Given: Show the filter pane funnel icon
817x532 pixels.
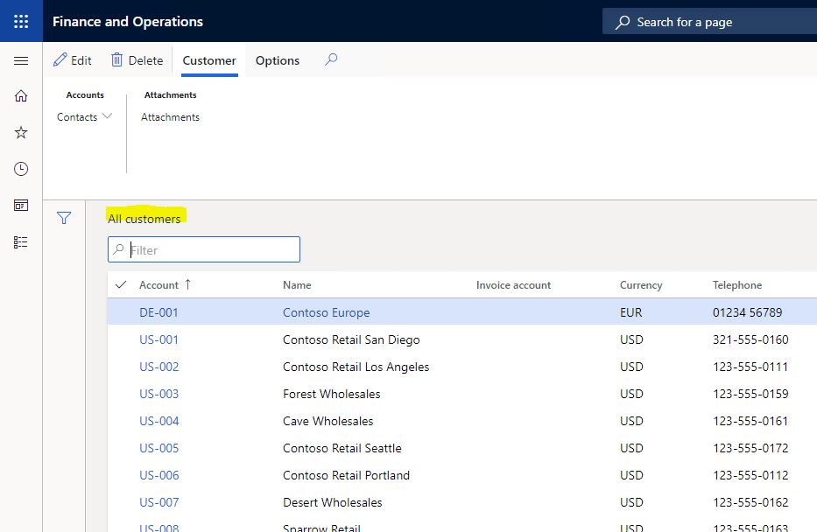Looking at the screenshot, I should [64, 218].
